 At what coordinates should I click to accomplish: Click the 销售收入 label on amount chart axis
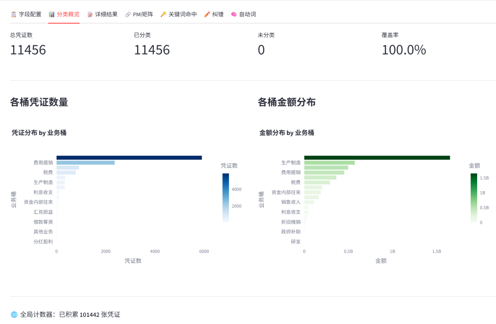[x=291, y=202]
